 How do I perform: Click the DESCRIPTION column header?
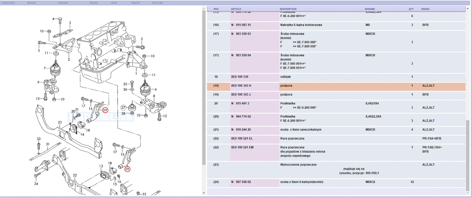click(x=288, y=9)
